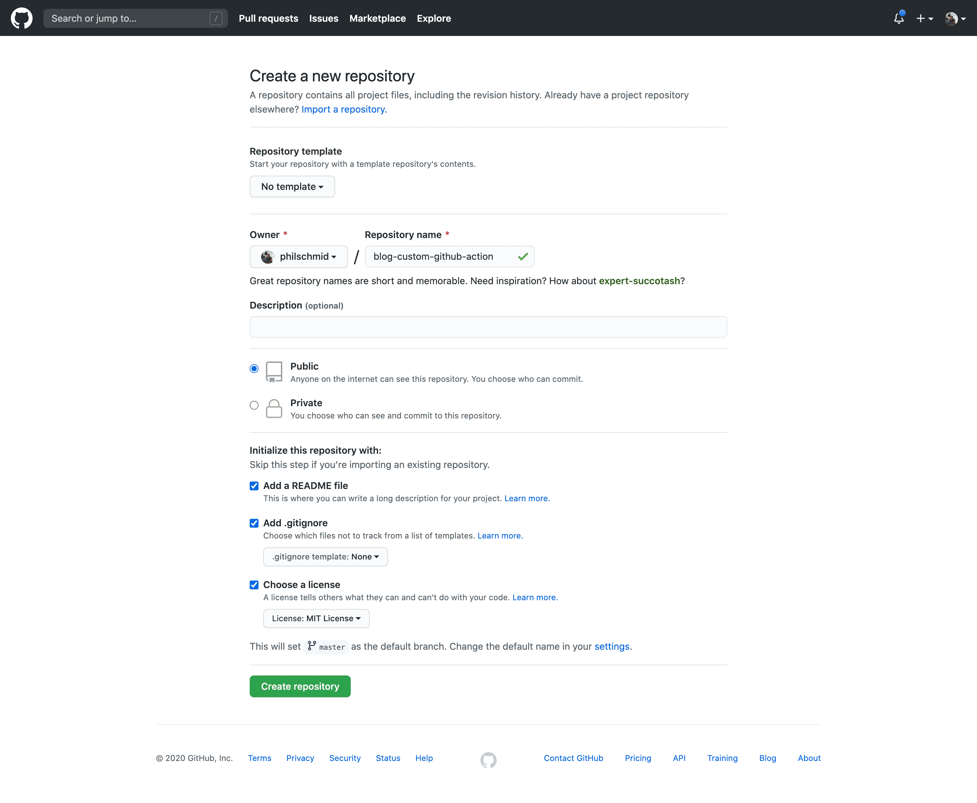Screen dimensions: 977x803
Task: Go to Issues in header
Action: click(x=324, y=19)
